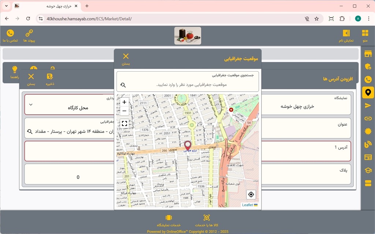
Task: Toggle fullscreen map view
Action: click(x=125, y=123)
